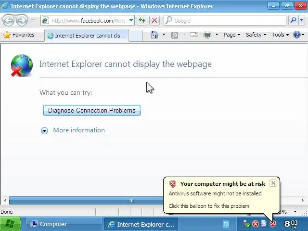Expand the Home button dropdown arrow

tap(164, 35)
